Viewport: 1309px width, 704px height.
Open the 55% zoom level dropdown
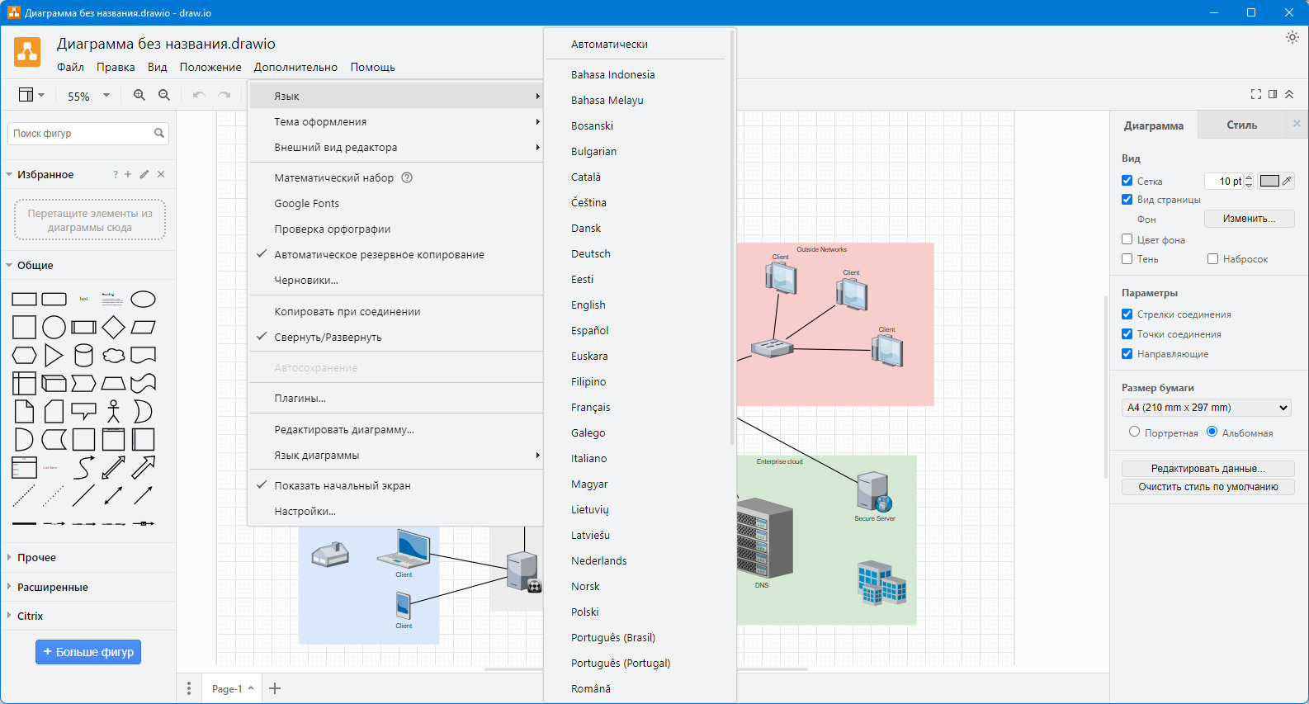click(x=88, y=96)
